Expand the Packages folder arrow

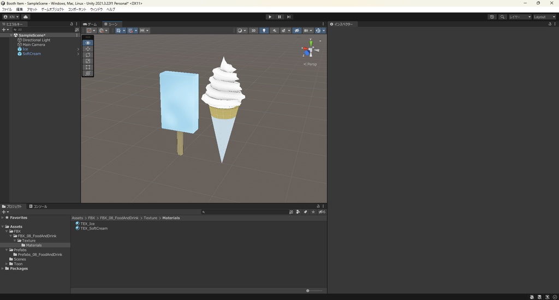click(3, 268)
